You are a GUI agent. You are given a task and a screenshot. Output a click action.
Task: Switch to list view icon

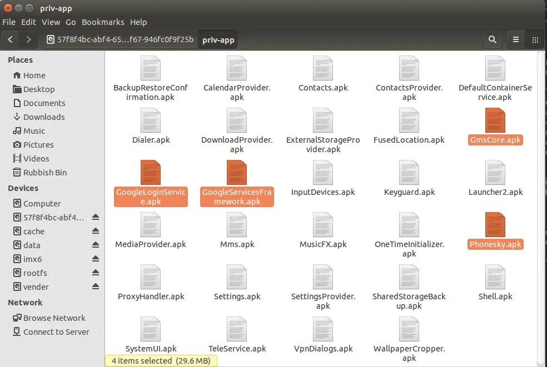point(516,40)
